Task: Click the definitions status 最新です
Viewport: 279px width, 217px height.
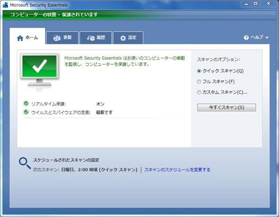Action: tap(104, 113)
